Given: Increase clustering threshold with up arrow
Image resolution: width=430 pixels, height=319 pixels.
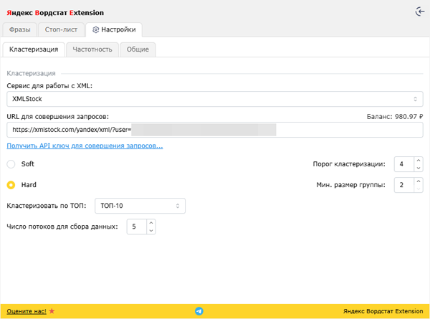Looking at the screenshot, I should (x=419, y=161).
